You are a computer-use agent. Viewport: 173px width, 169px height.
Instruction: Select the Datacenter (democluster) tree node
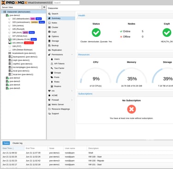pos(19,12)
